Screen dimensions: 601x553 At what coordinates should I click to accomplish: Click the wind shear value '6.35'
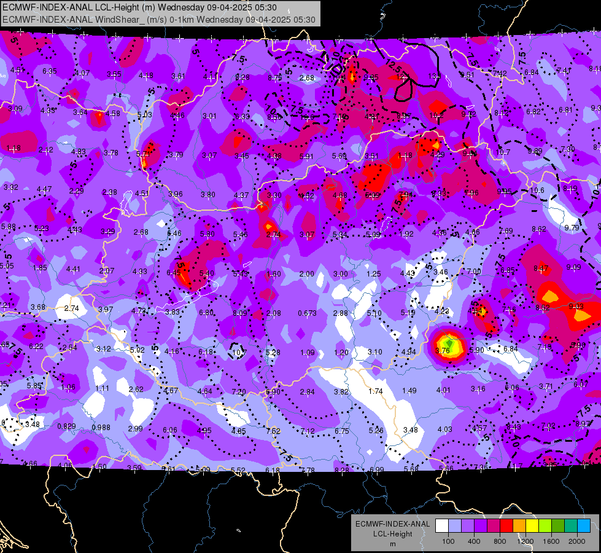click(50, 71)
